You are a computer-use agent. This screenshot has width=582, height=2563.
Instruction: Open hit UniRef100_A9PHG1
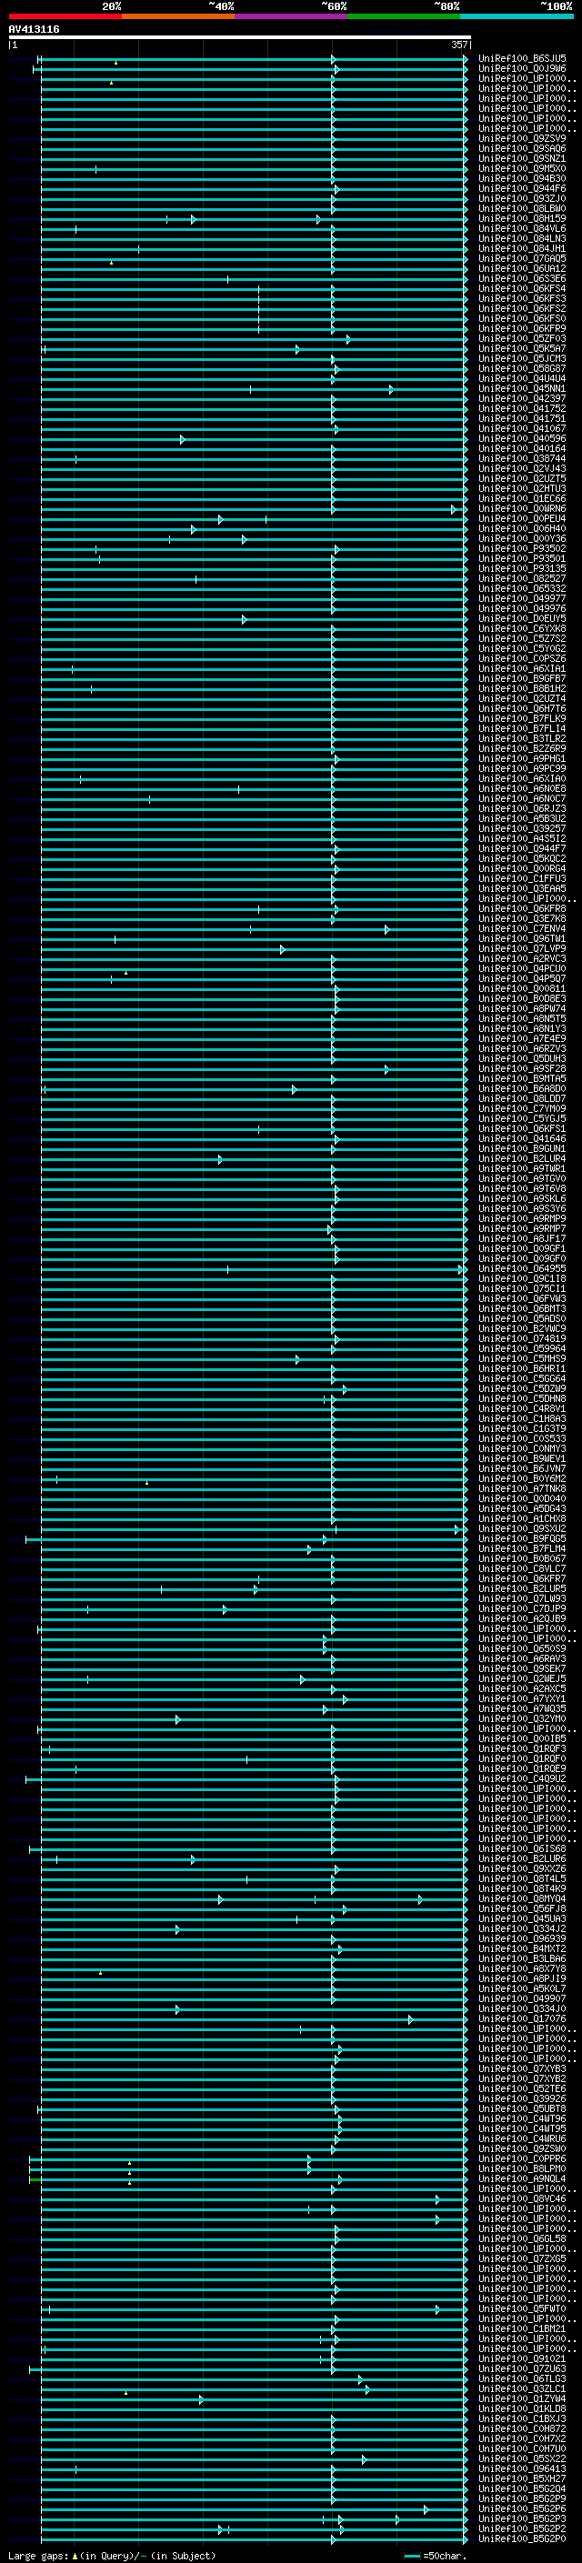click(522, 758)
